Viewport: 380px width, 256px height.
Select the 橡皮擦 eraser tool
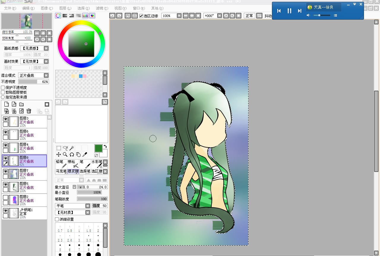pos(73,171)
